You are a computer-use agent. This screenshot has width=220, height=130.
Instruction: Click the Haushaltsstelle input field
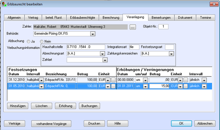(x=86, y=47)
